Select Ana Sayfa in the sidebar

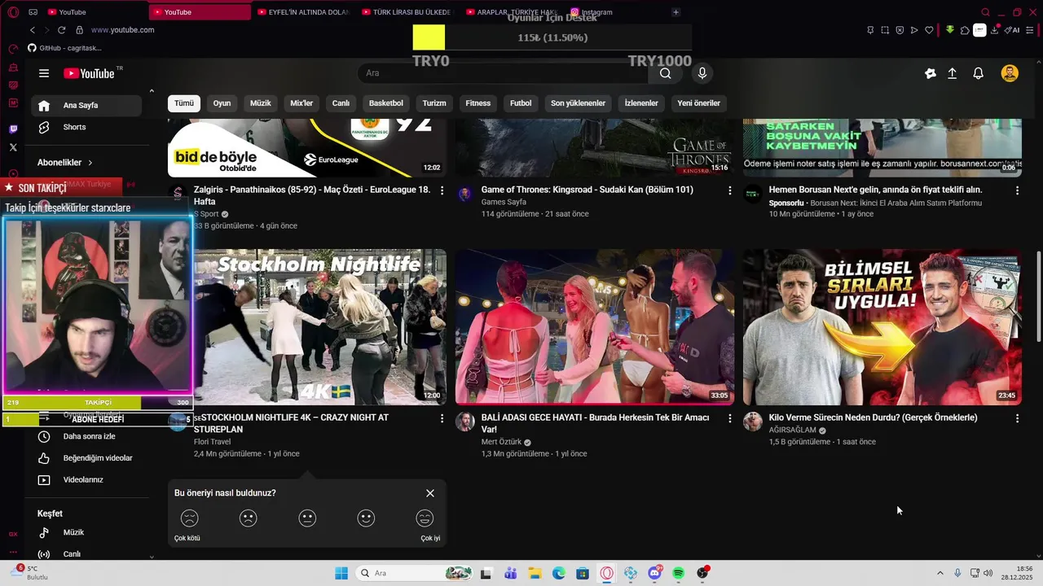[87, 105]
